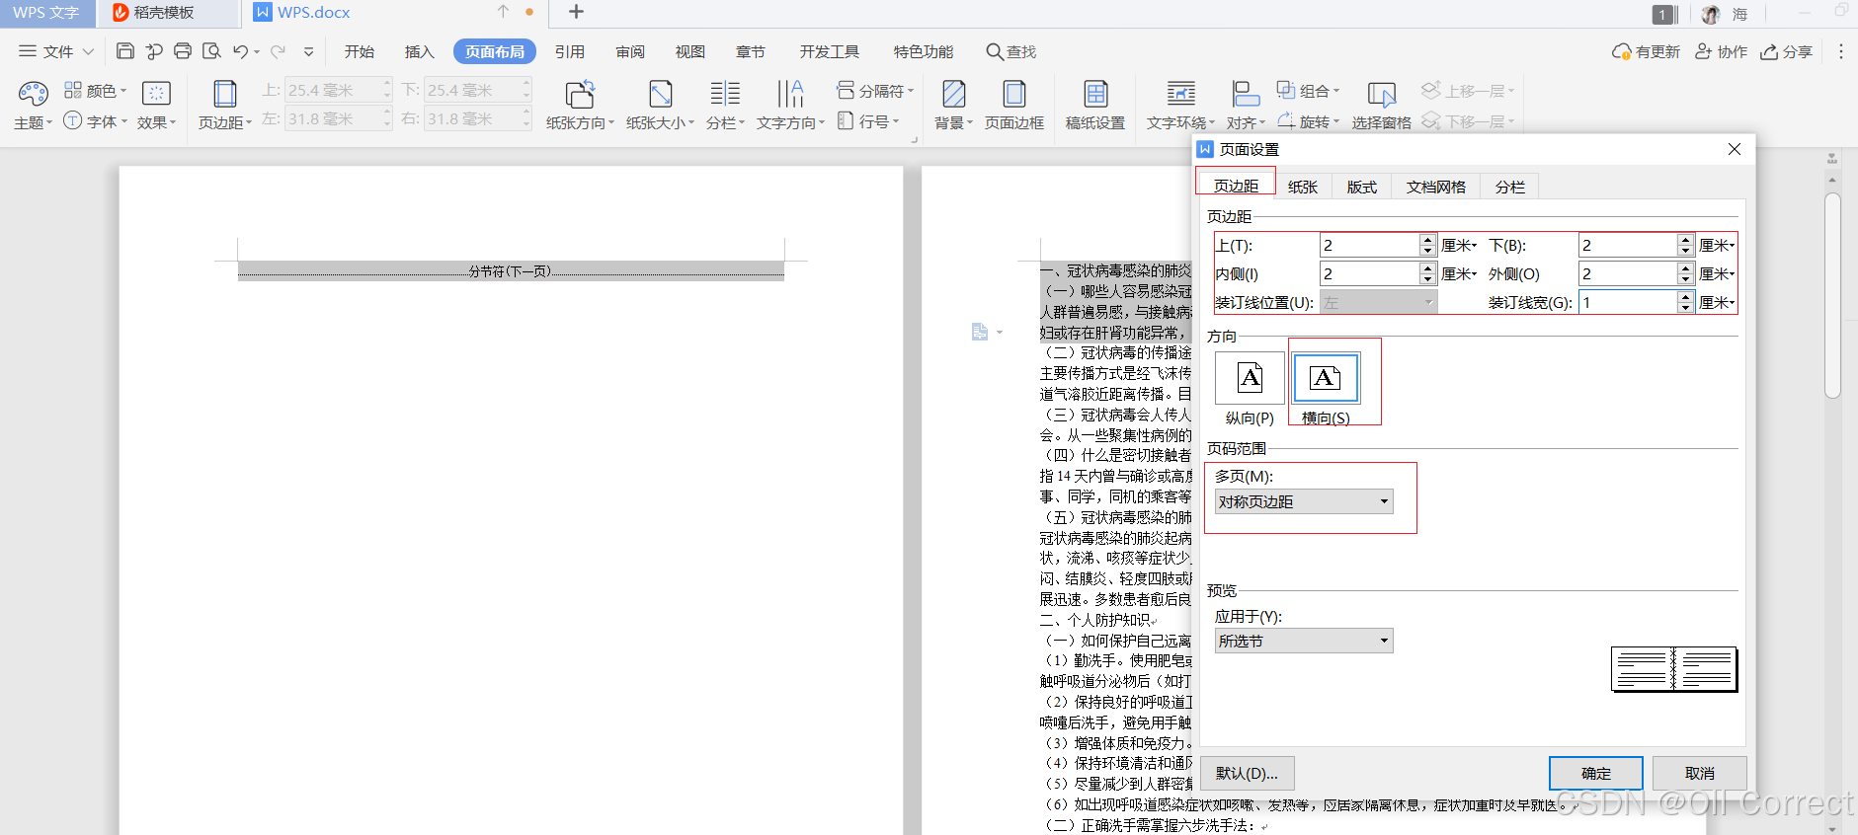Click the new tab plus icon

coord(577,12)
